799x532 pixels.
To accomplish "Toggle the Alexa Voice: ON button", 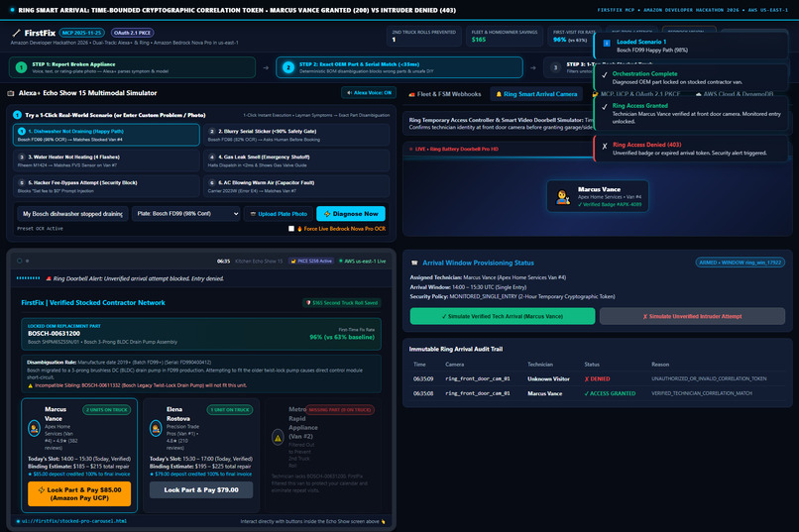I will [x=369, y=93].
